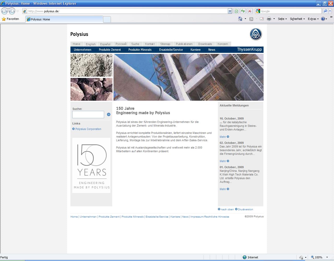Open the Karriere navigation menu item

pyautogui.click(x=195, y=50)
